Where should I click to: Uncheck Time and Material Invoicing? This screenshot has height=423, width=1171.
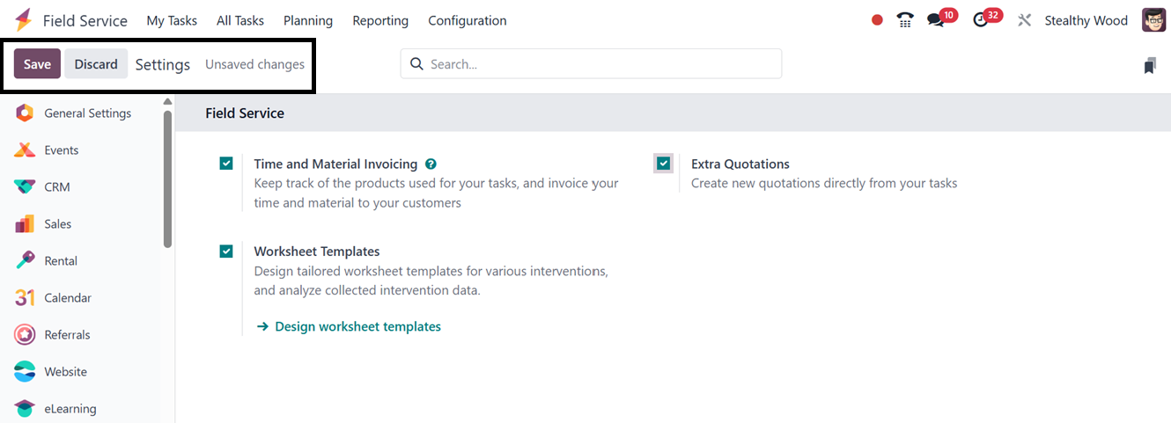tap(226, 164)
